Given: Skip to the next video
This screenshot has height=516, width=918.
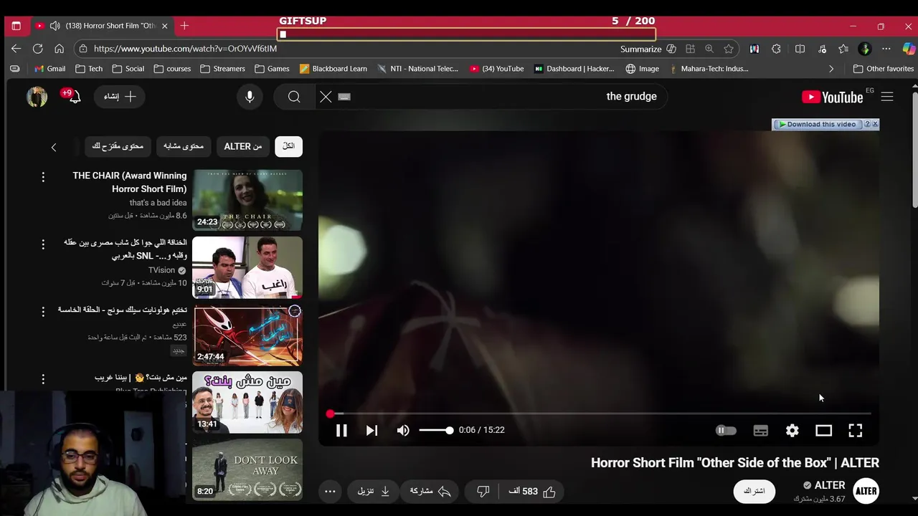Looking at the screenshot, I should coord(372,430).
